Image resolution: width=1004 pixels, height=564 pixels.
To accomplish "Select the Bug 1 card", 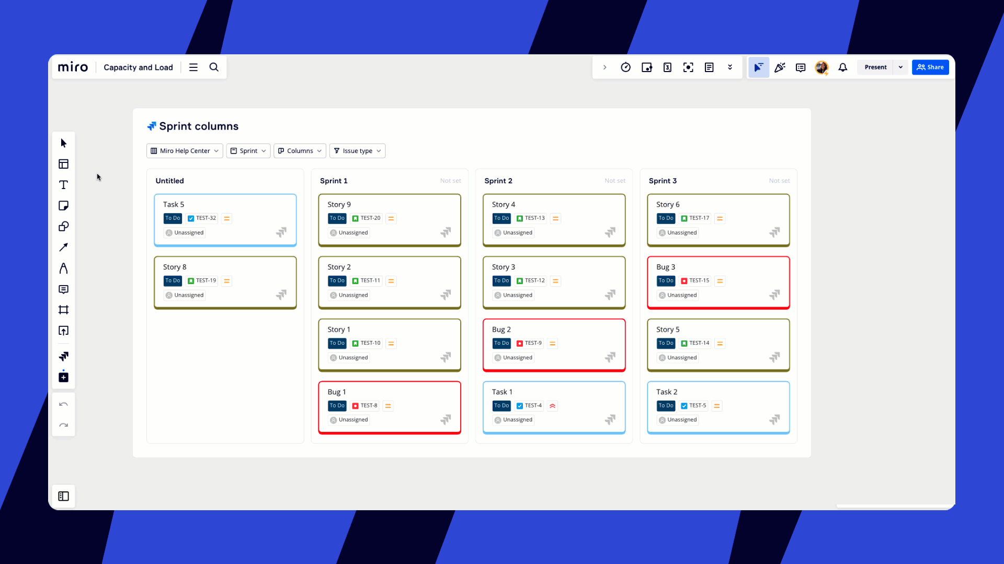I will pos(389,407).
